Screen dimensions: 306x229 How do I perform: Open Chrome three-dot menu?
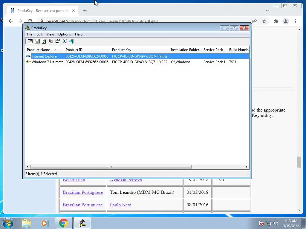point(296,21)
